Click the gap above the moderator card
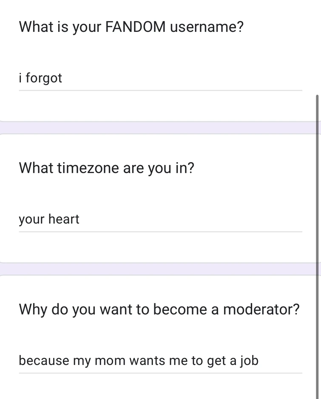The image size is (321, 399). tap(159, 268)
